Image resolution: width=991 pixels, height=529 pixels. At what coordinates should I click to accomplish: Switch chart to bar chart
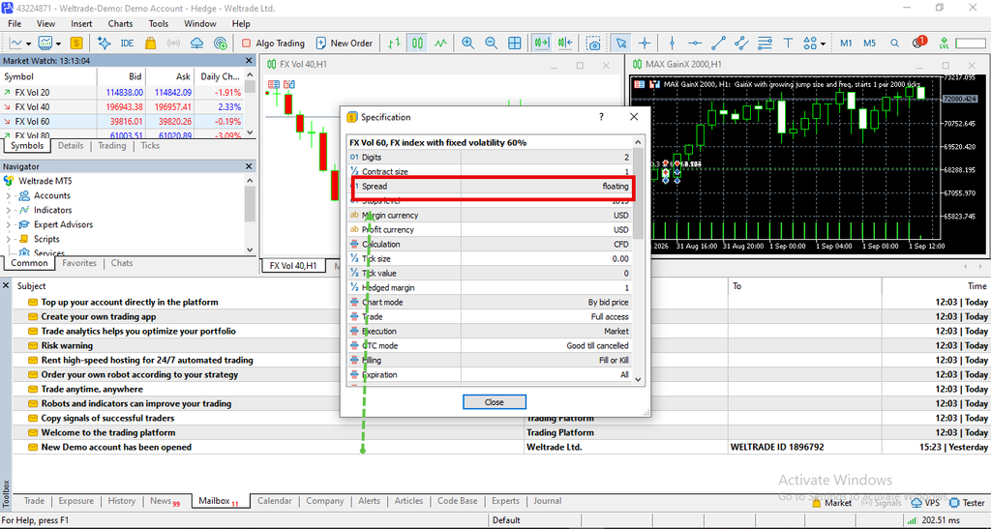(x=395, y=43)
